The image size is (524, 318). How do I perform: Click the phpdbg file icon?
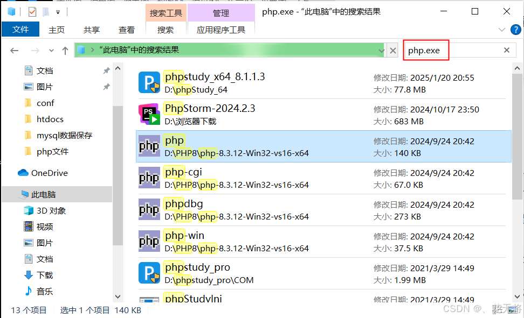point(149,209)
